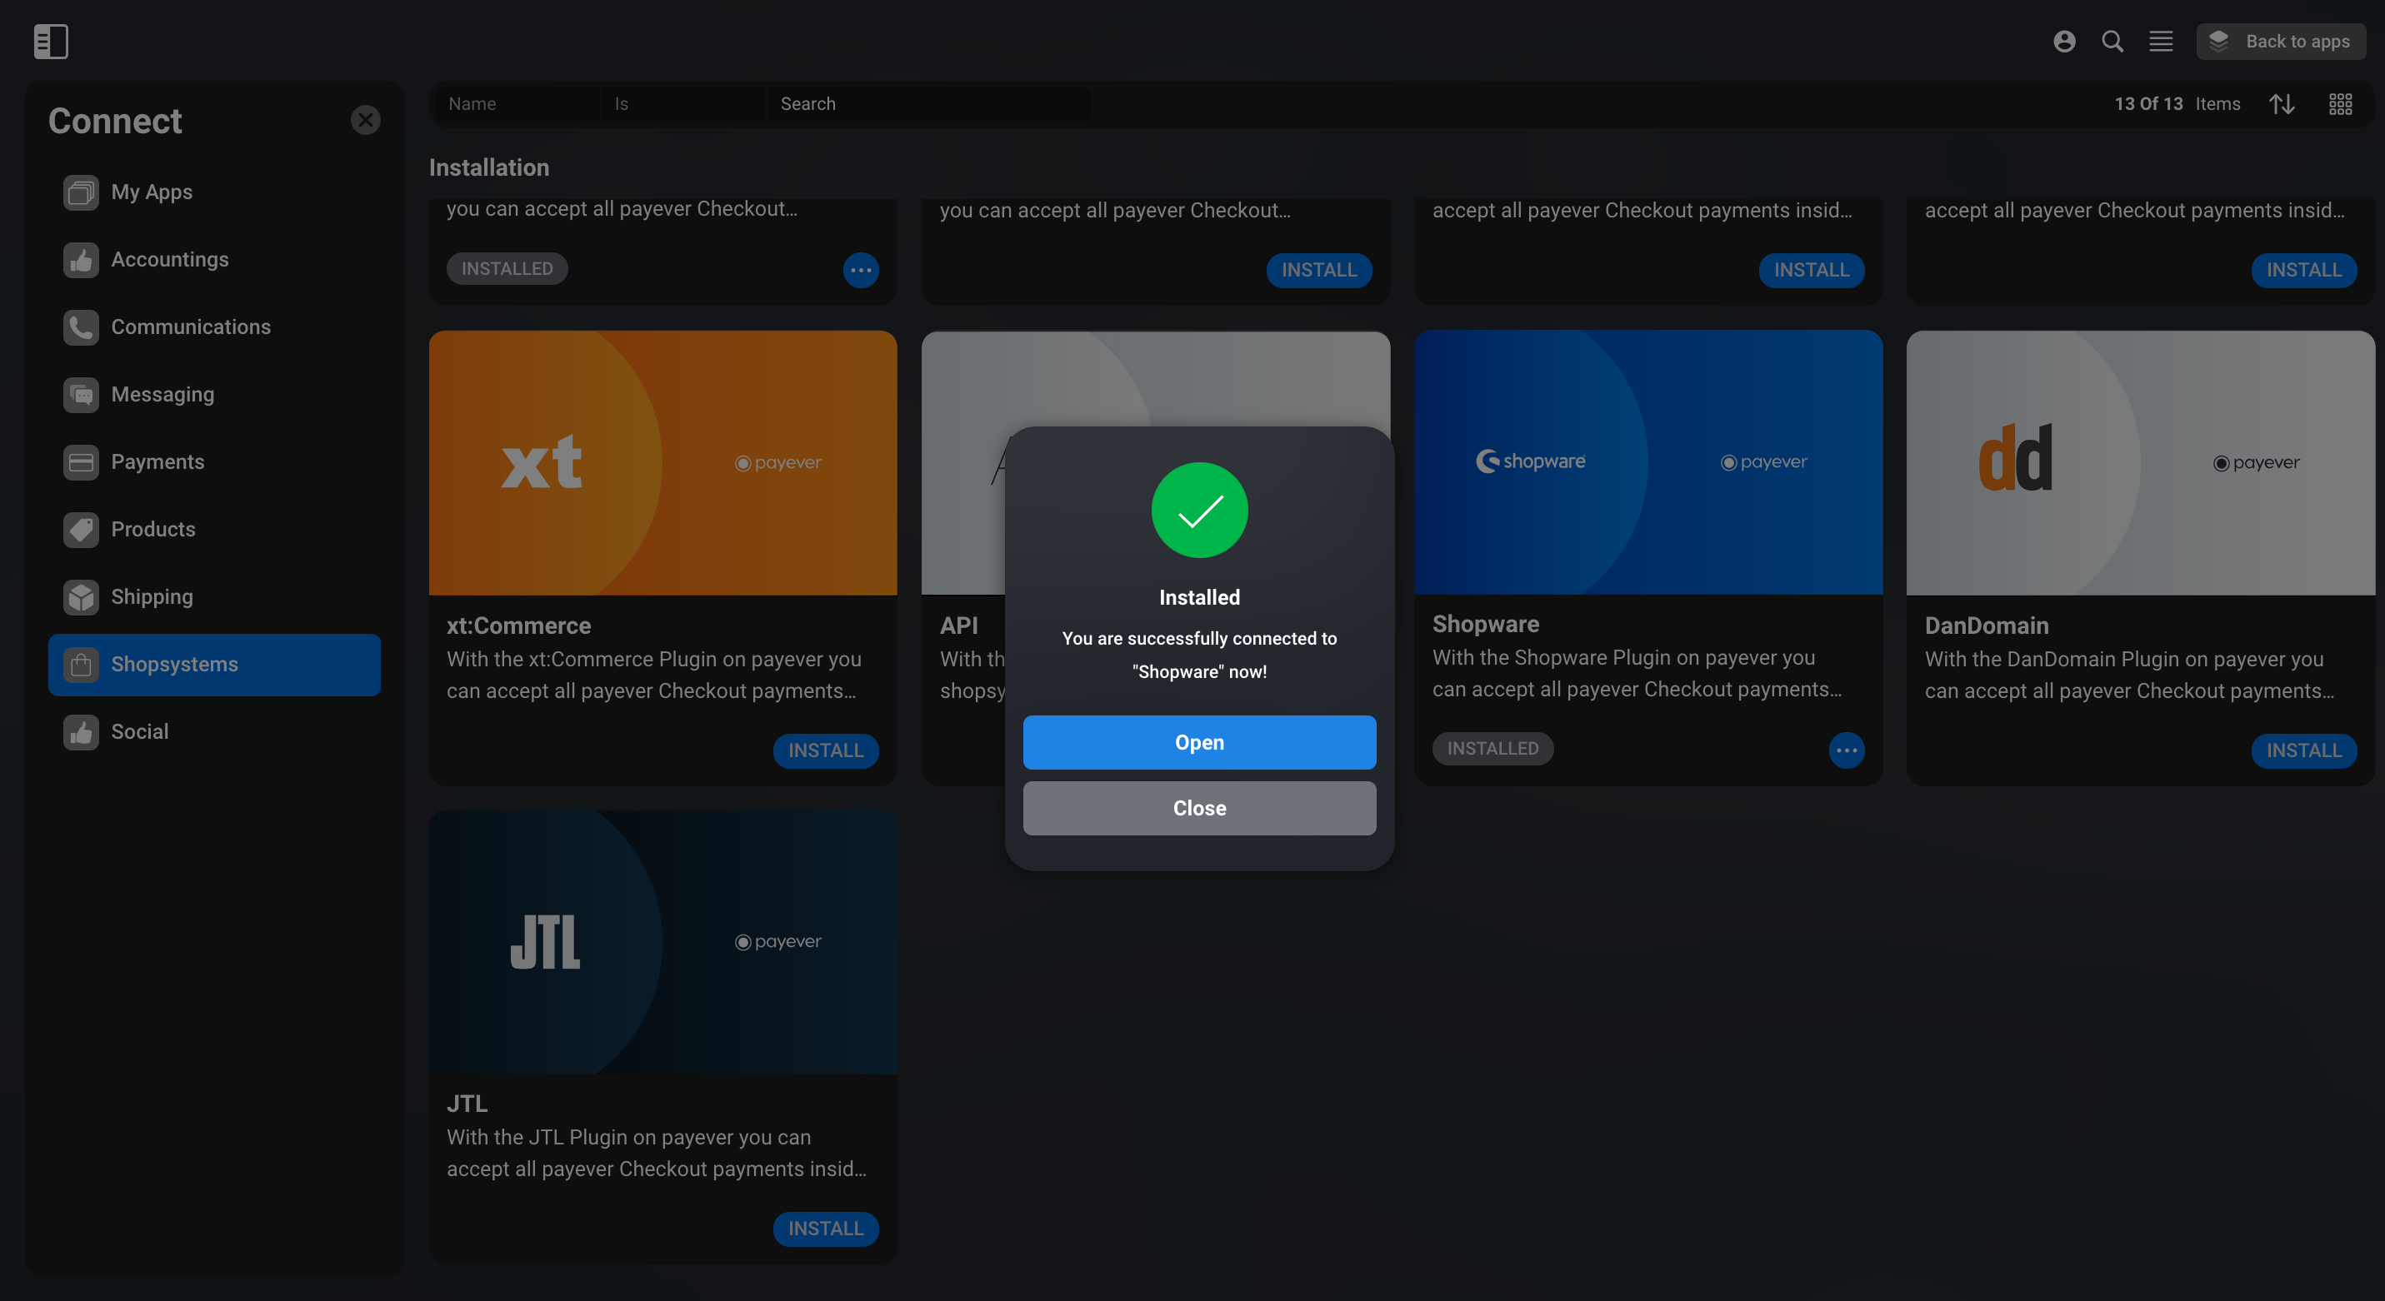Click Back to apps button
The width and height of the screenshot is (2385, 1301).
point(2280,42)
